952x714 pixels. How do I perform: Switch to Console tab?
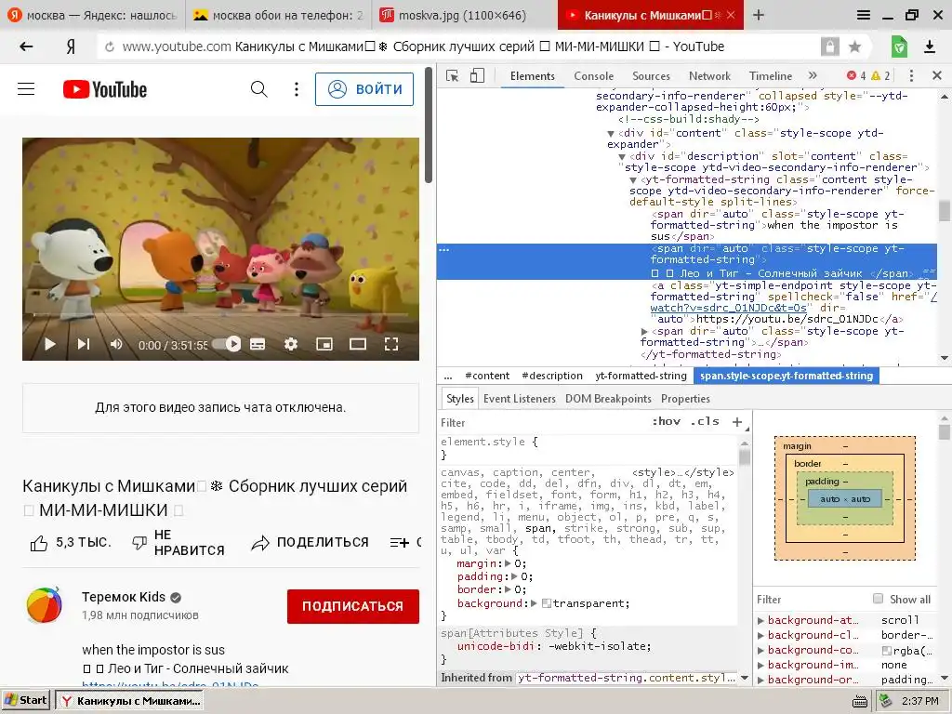(594, 76)
